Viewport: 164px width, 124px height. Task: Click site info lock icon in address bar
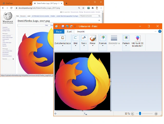16,8
